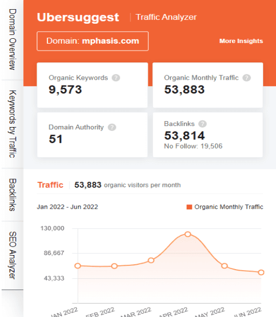Click the Organic Monthly Traffic card label
Image resolution: width=276 pixels, height=317 pixels.
tap(201, 78)
